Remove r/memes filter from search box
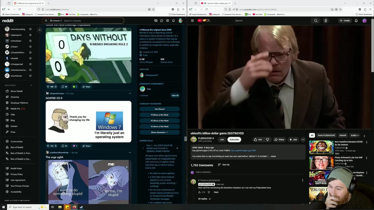This screenshot has height=210, width=374. pyautogui.click(x=61, y=21)
